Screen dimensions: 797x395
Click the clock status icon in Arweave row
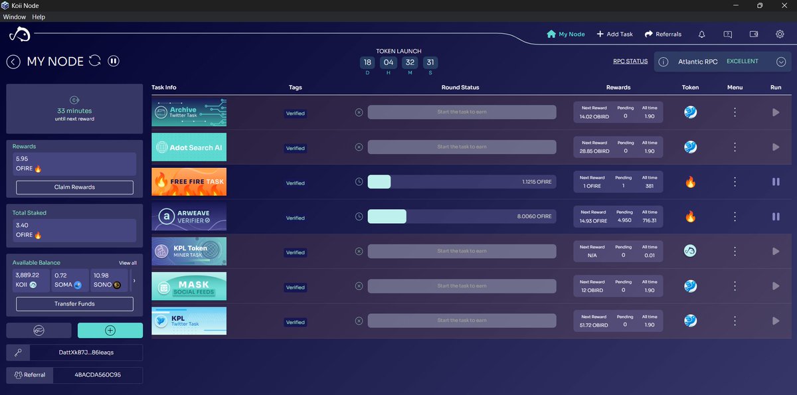pos(359,216)
